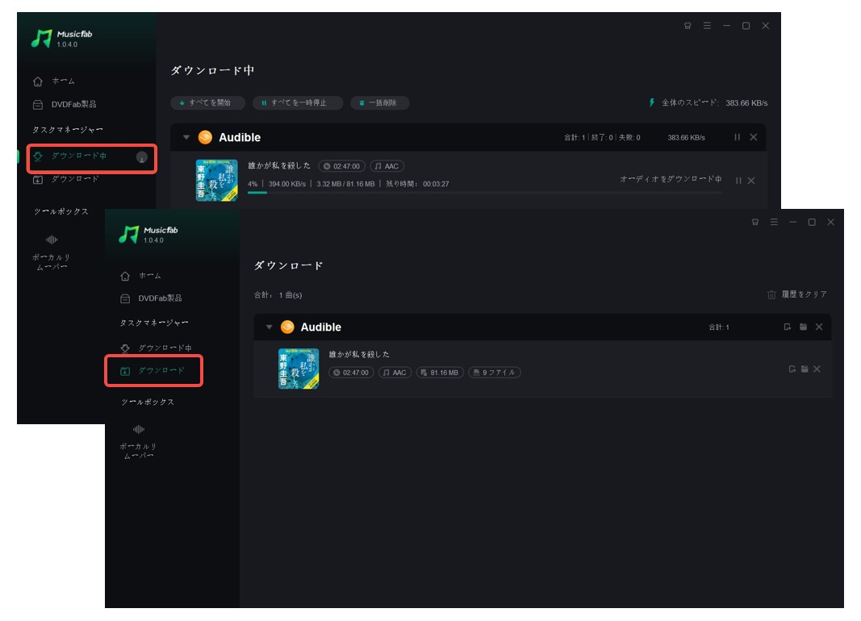Click the 一括削除 (delete all) button
Screen dimensions: 861x621
379,103
